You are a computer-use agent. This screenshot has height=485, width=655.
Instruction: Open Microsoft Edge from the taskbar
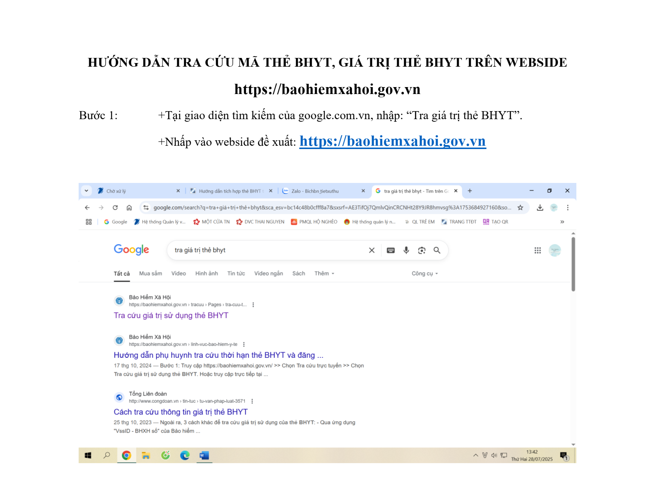point(185,455)
